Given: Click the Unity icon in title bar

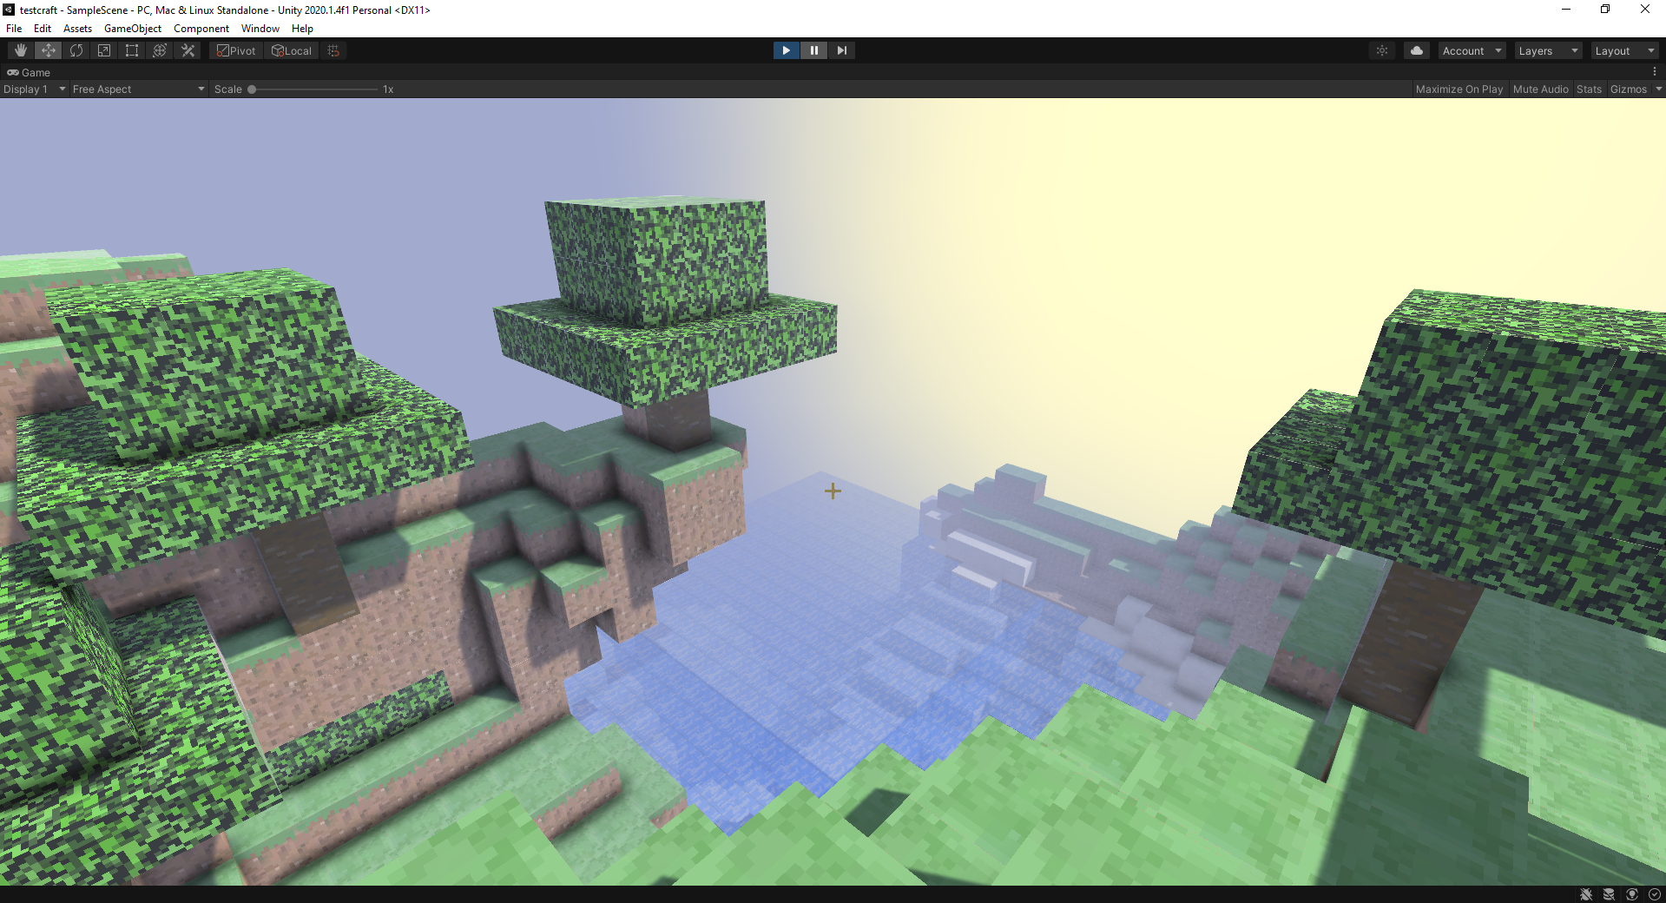Looking at the screenshot, I should pyautogui.click(x=9, y=10).
